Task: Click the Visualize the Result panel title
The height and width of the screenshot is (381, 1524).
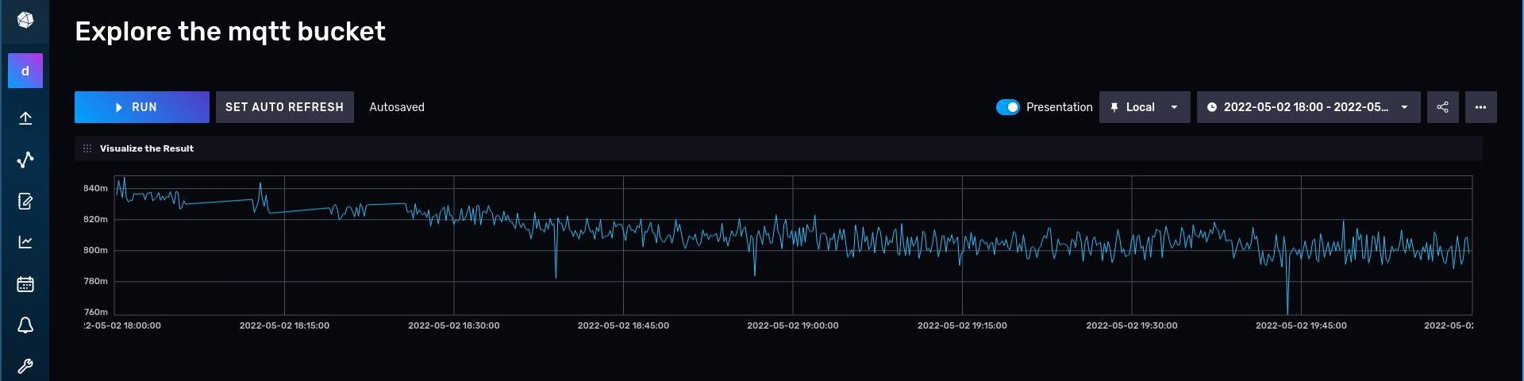Action: click(x=147, y=148)
